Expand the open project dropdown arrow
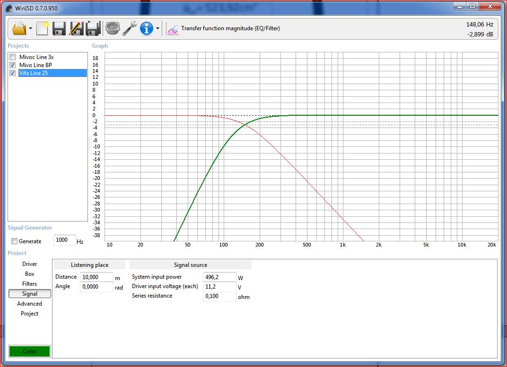The height and width of the screenshot is (367, 507). click(30, 28)
